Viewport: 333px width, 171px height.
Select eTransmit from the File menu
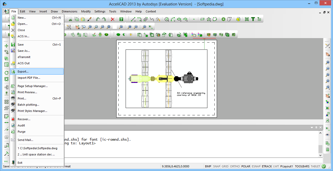tap(37, 57)
